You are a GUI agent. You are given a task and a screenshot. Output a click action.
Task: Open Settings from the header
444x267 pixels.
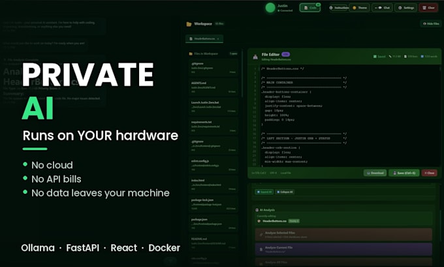click(x=405, y=8)
